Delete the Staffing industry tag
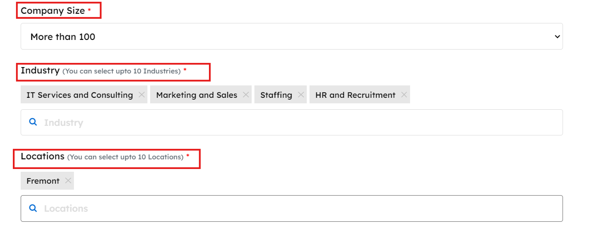Screen dimensions: 591x242 pos(301,95)
